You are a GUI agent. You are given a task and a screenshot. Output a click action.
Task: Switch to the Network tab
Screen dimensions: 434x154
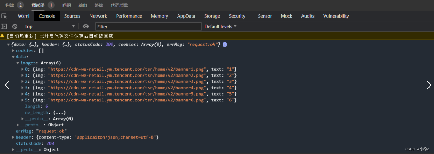tap(98, 16)
